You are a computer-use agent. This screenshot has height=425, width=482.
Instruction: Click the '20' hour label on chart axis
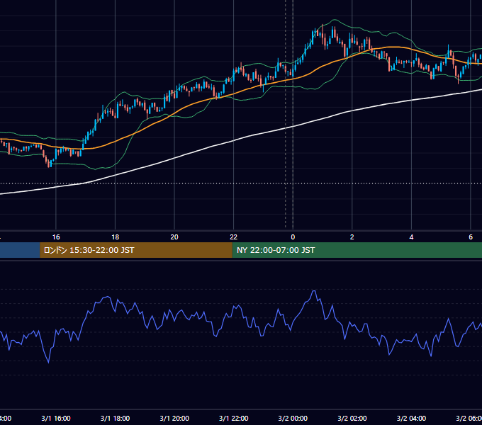click(174, 237)
